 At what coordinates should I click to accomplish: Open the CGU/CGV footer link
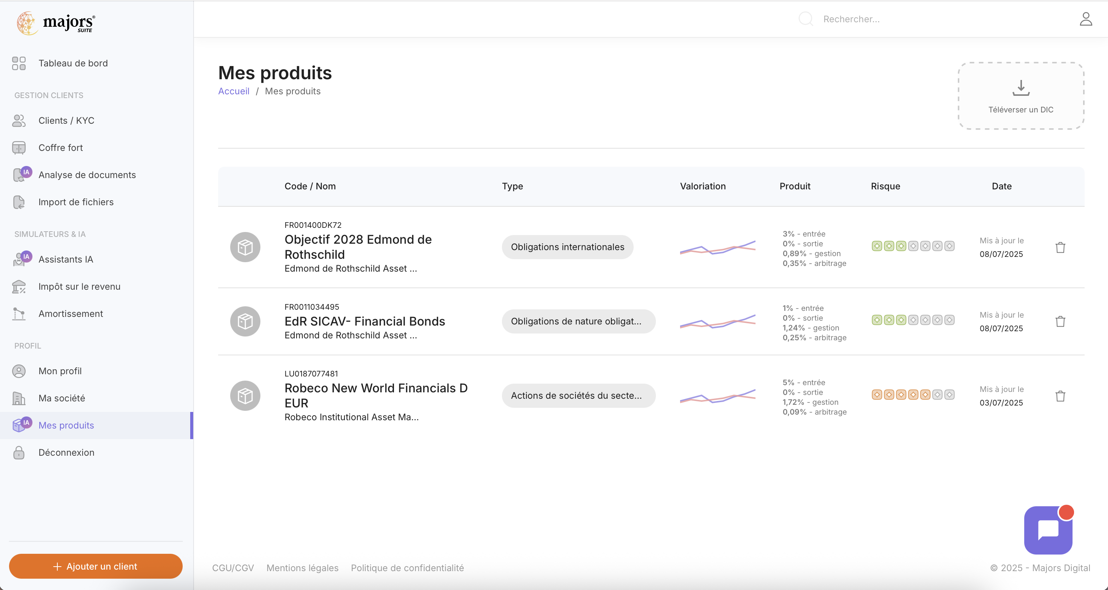tap(233, 568)
